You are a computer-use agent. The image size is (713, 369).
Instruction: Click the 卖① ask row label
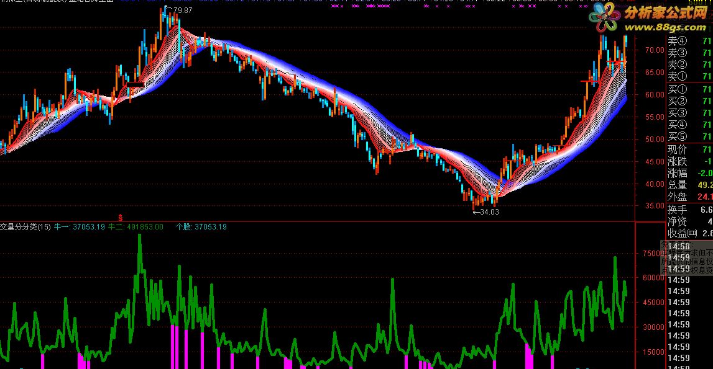[677, 76]
